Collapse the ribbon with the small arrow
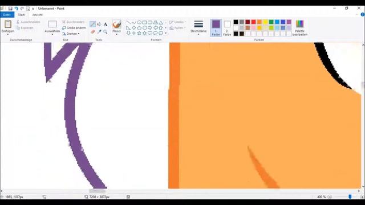This screenshot has height=205, width=365. point(357,14)
